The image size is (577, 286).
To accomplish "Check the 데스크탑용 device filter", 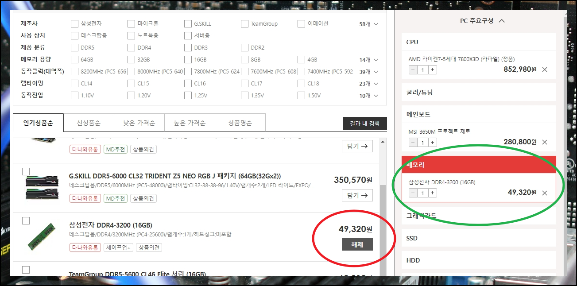I will click(x=74, y=35).
